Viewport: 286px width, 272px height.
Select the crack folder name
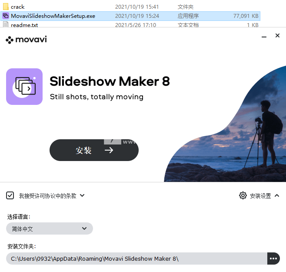[17, 7]
